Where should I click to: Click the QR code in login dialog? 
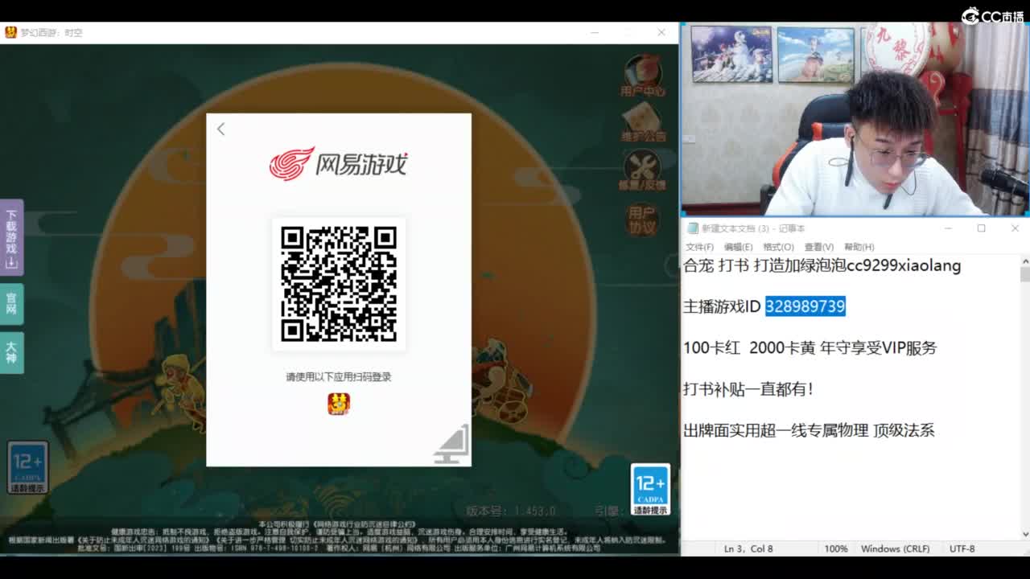point(339,284)
